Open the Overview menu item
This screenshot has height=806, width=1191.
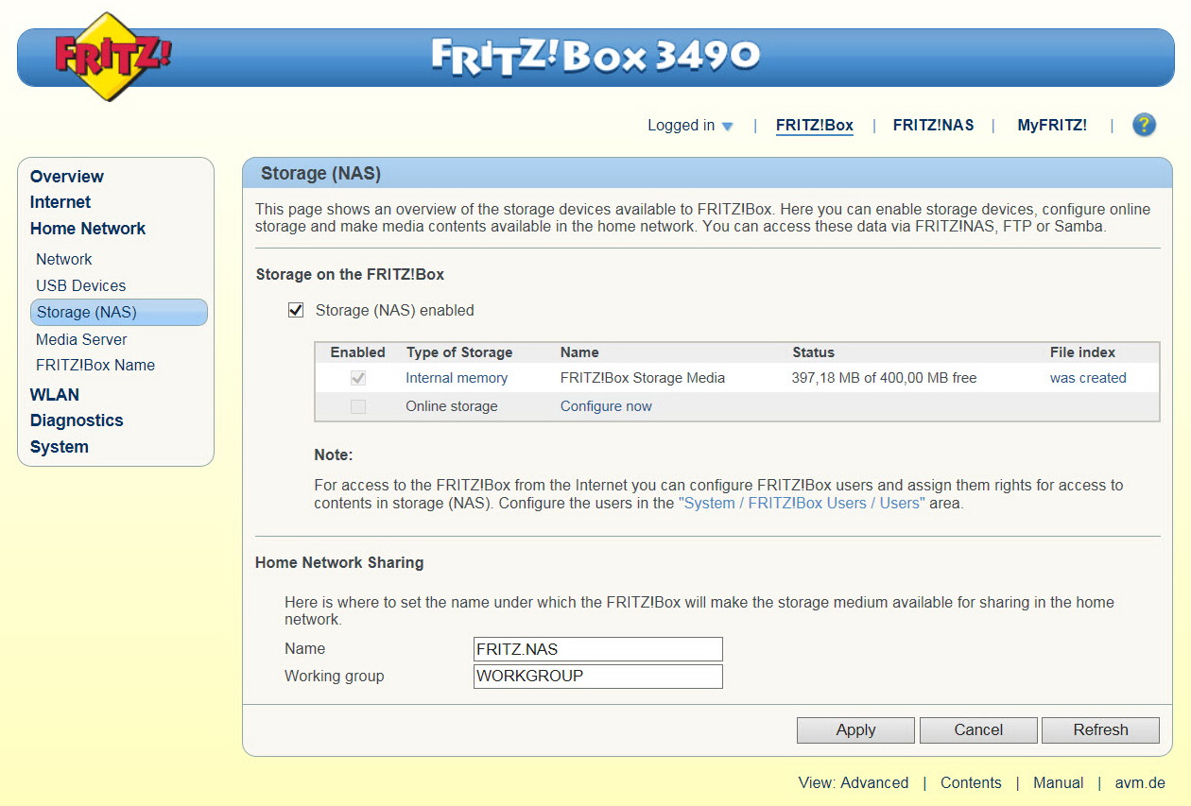click(67, 177)
